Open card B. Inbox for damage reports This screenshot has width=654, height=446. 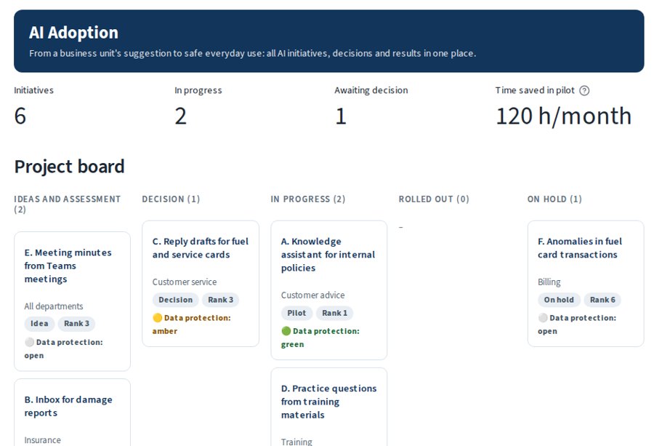(x=72, y=413)
